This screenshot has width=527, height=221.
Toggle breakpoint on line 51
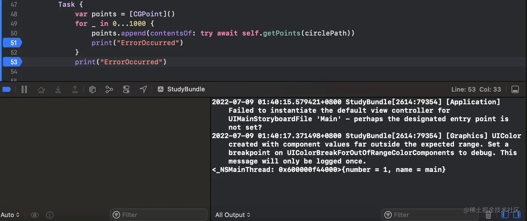[x=13, y=43]
